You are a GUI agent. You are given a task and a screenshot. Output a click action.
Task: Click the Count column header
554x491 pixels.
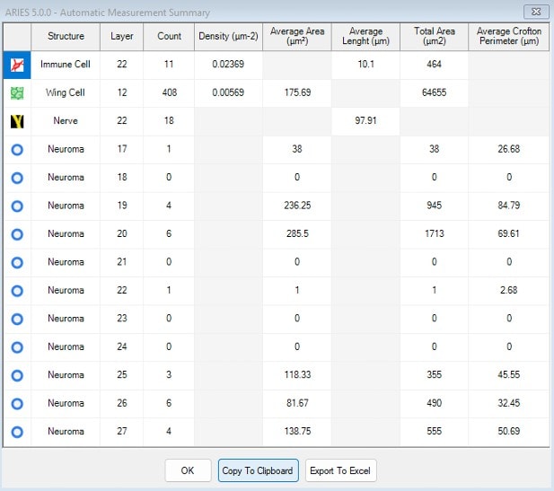coord(169,37)
